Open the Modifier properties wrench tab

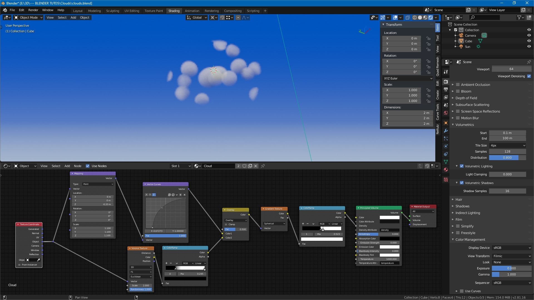446,131
